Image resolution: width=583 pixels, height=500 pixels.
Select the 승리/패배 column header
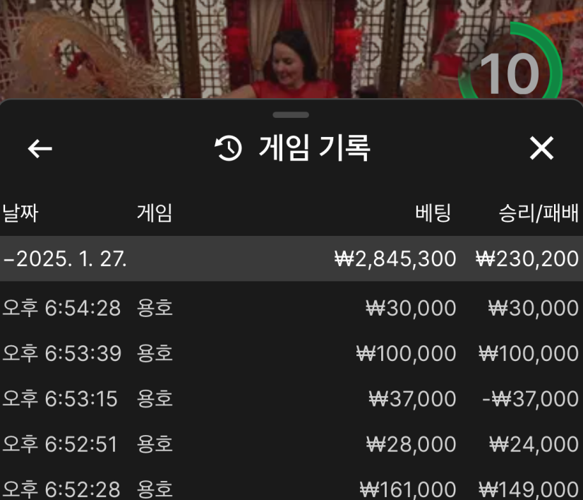click(x=539, y=213)
